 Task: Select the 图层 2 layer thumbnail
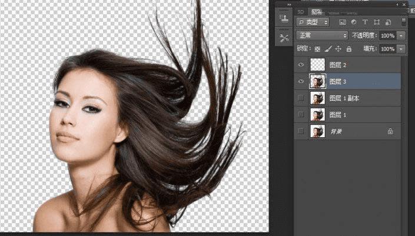pyautogui.click(x=318, y=65)
